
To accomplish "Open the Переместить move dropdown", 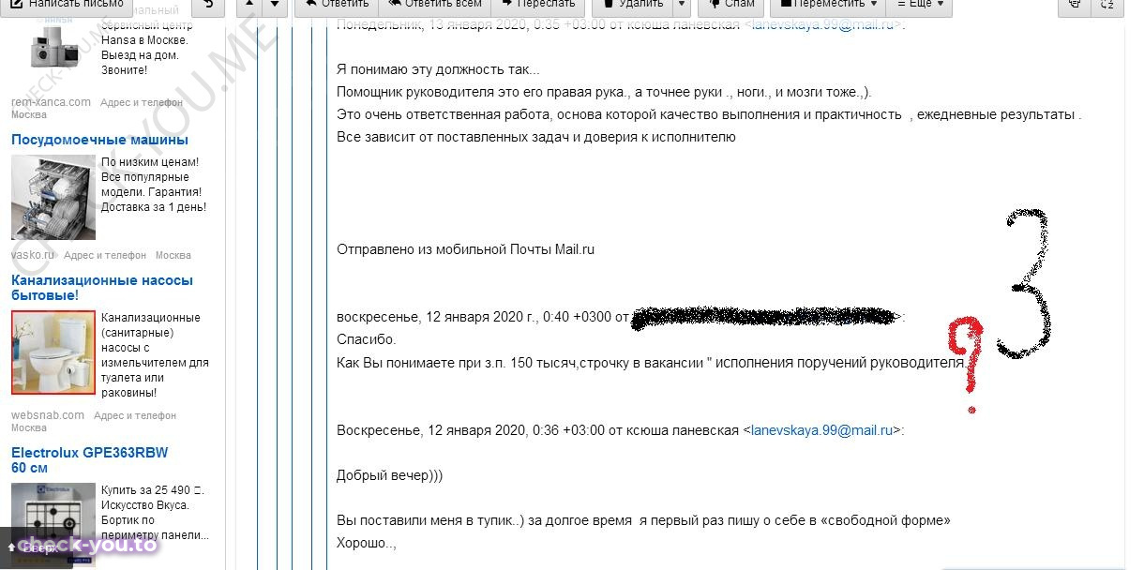I will [829, 5].
